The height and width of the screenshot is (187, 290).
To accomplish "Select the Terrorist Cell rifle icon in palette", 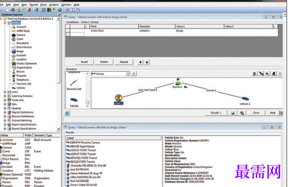I will [74, 83].
